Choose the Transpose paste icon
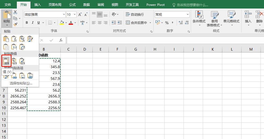The width and height of the screenshot is (264, 139). (22, 47)
